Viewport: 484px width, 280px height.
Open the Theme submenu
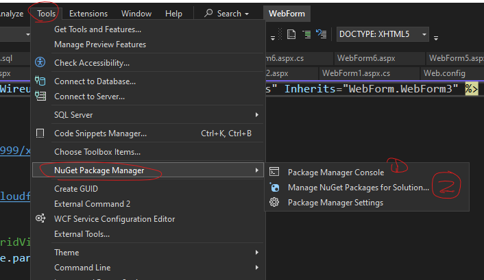(x=148, y=253)
